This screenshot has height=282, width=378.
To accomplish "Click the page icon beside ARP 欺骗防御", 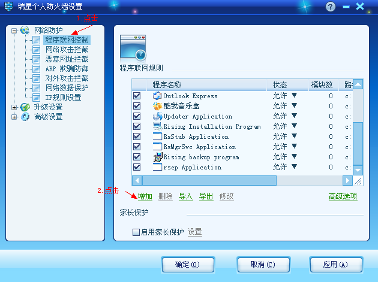I will pos(36,69).
